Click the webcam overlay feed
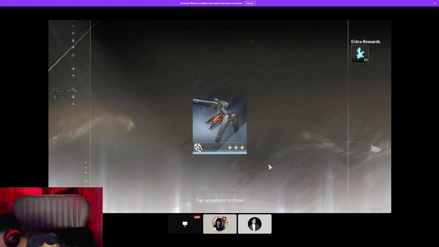439x247 pixels. pyautogui.click(x=51, y=217)
